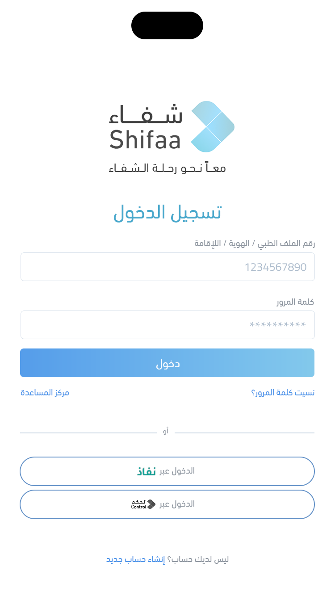Image resolution: width=335 pixels, height=596 pixels.
Task: Visit the مركز المساعدة help center link
Action: coord(45,392)
